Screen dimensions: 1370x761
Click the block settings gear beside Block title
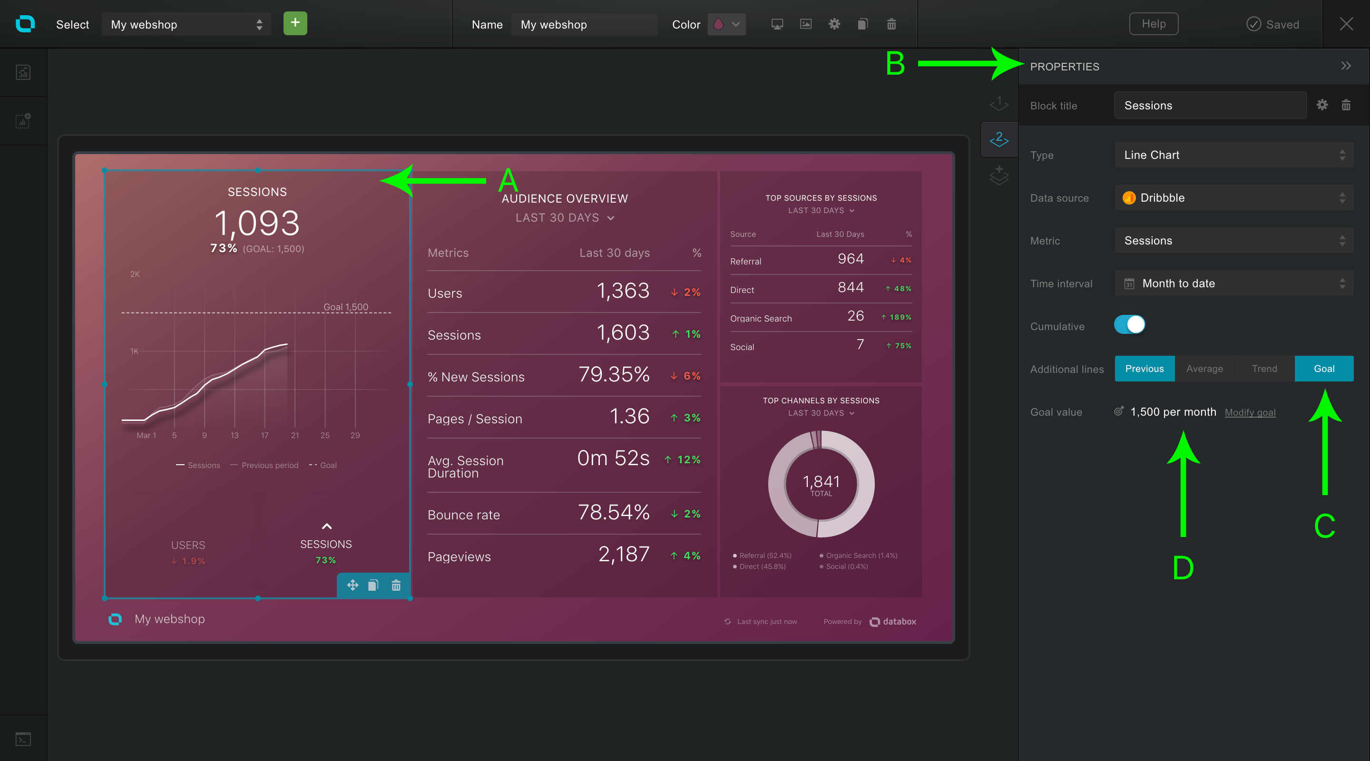tap(1322, 105)
